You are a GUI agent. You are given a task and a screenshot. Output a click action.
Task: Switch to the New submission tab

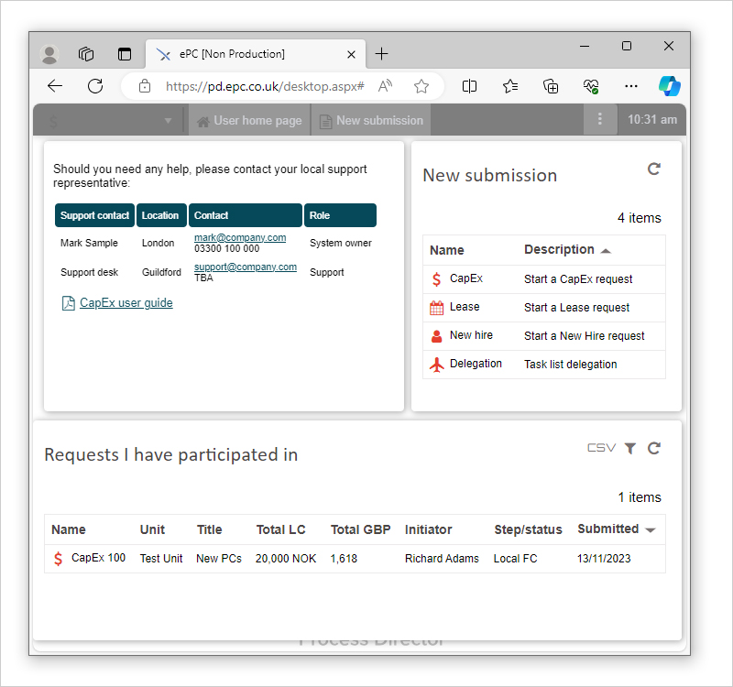coord(371,119)
